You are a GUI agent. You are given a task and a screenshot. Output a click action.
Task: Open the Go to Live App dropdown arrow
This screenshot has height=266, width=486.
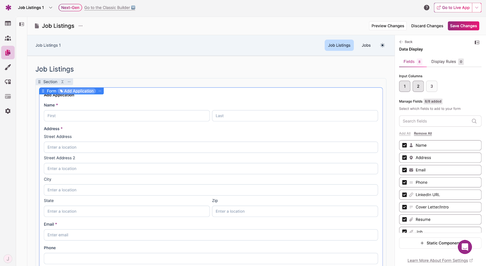point(477,8)
